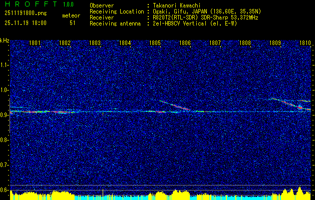Select the 25.11.19 18:00 date stamp
The height and width of the screenshot is (200, 315).
click(x=26, y=23)
